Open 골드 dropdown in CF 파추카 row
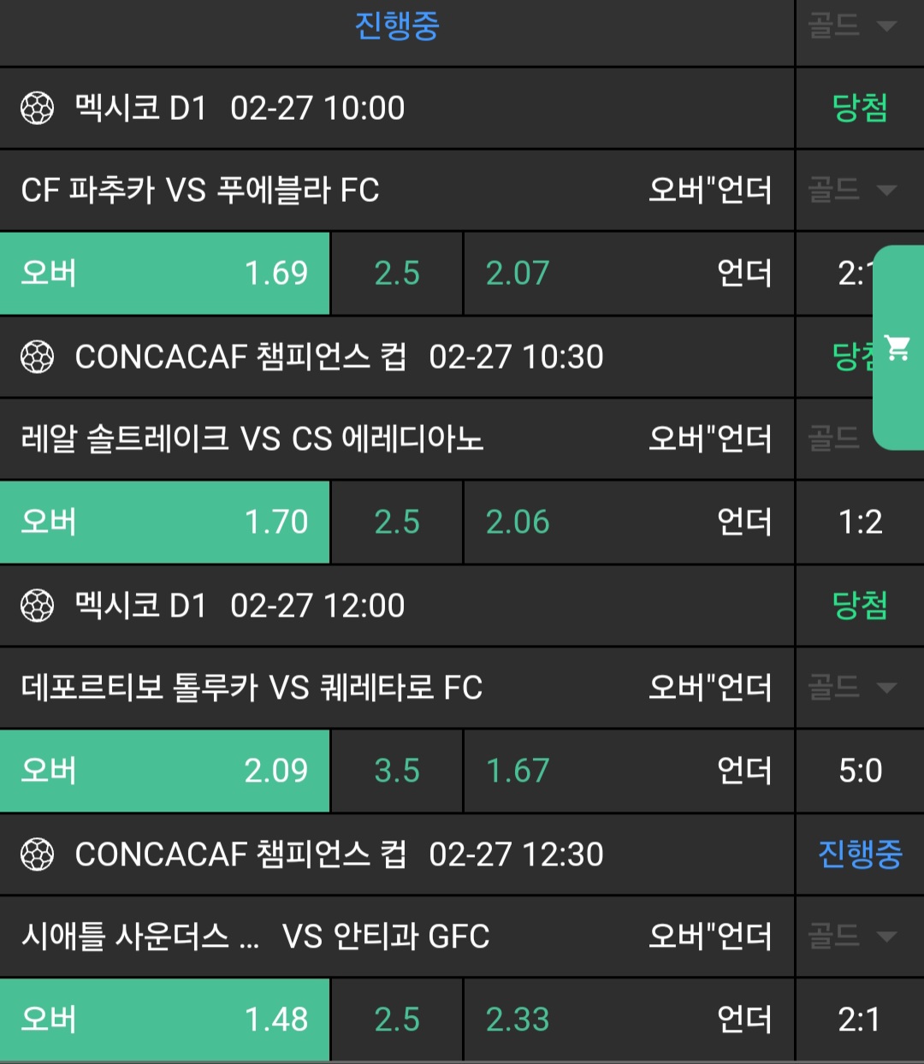924x1064 pixels. 852,190
